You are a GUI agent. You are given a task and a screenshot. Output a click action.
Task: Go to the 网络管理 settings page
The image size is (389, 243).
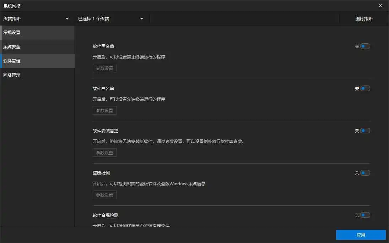37,75
